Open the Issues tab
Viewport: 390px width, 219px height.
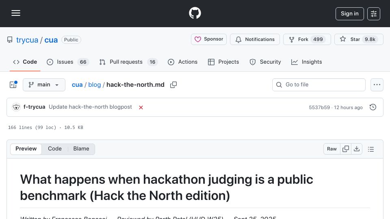coord(68,62)
